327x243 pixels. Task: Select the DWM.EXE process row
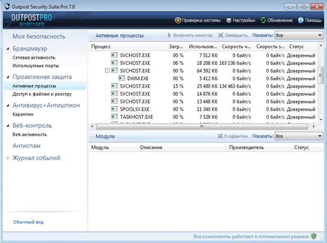click(203, 78)
